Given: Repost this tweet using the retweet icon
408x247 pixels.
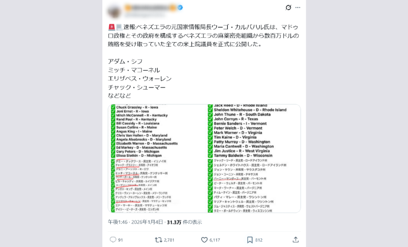Looking at the screenshot, I should point(158,240).
